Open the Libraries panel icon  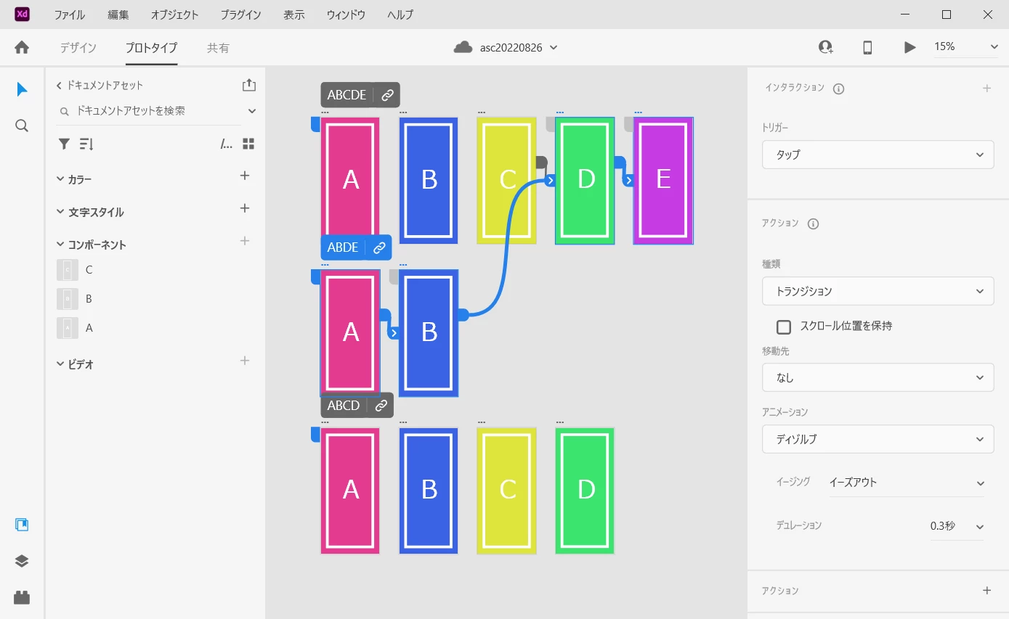22,525
